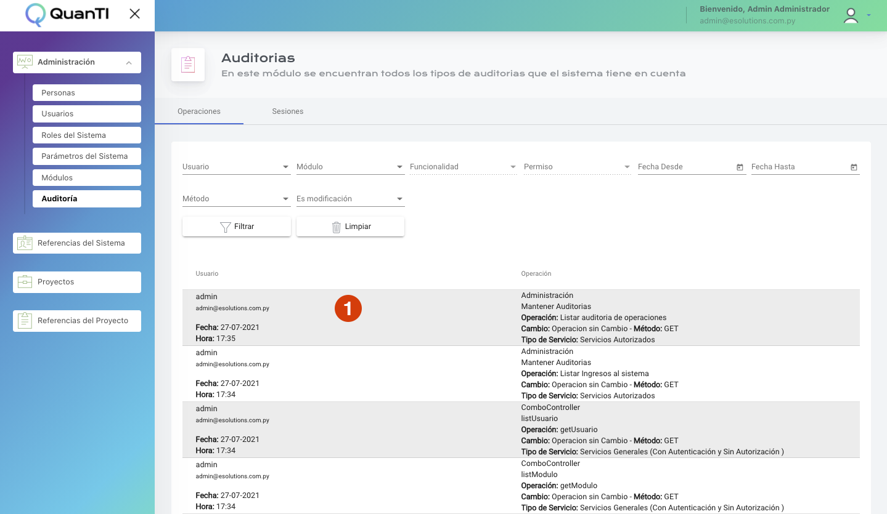Viewport: 887px width, 514px height.
Task: Click the Fecha Desde date field
Action: point(692,167)
